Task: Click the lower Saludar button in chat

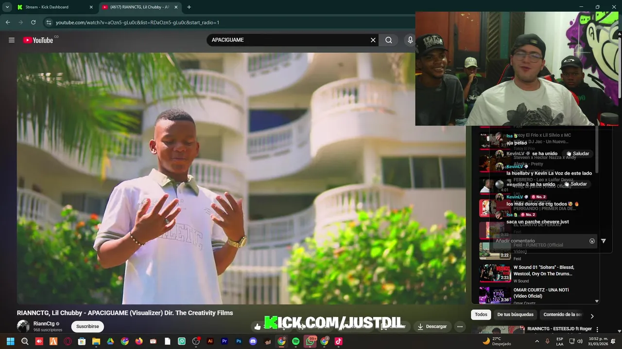Action: click(x=575, y=184)
